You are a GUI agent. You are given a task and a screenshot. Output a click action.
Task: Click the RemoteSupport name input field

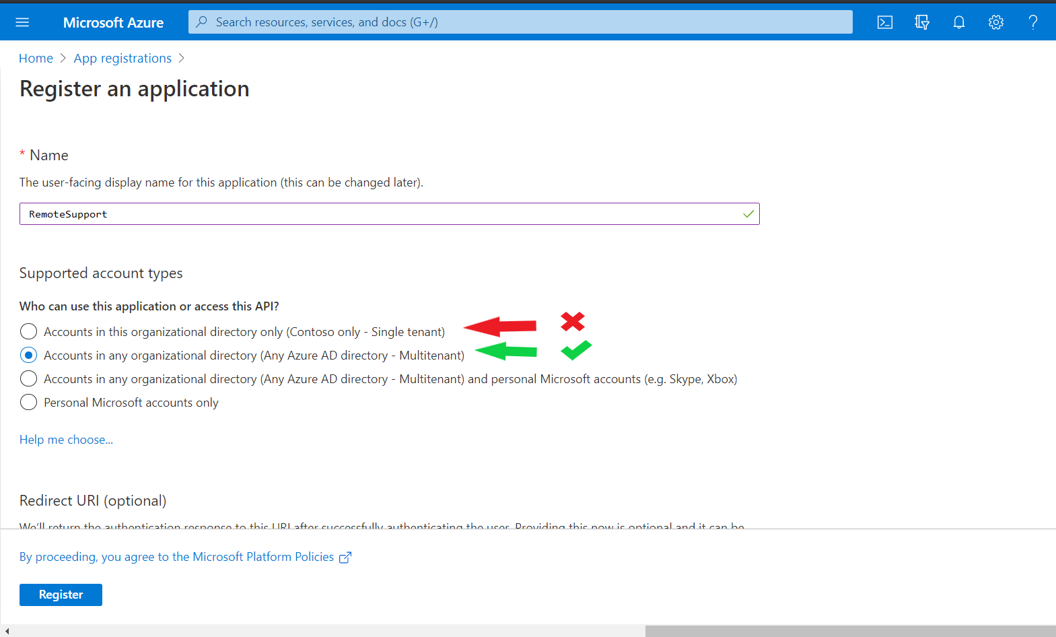tap(389, 214)
